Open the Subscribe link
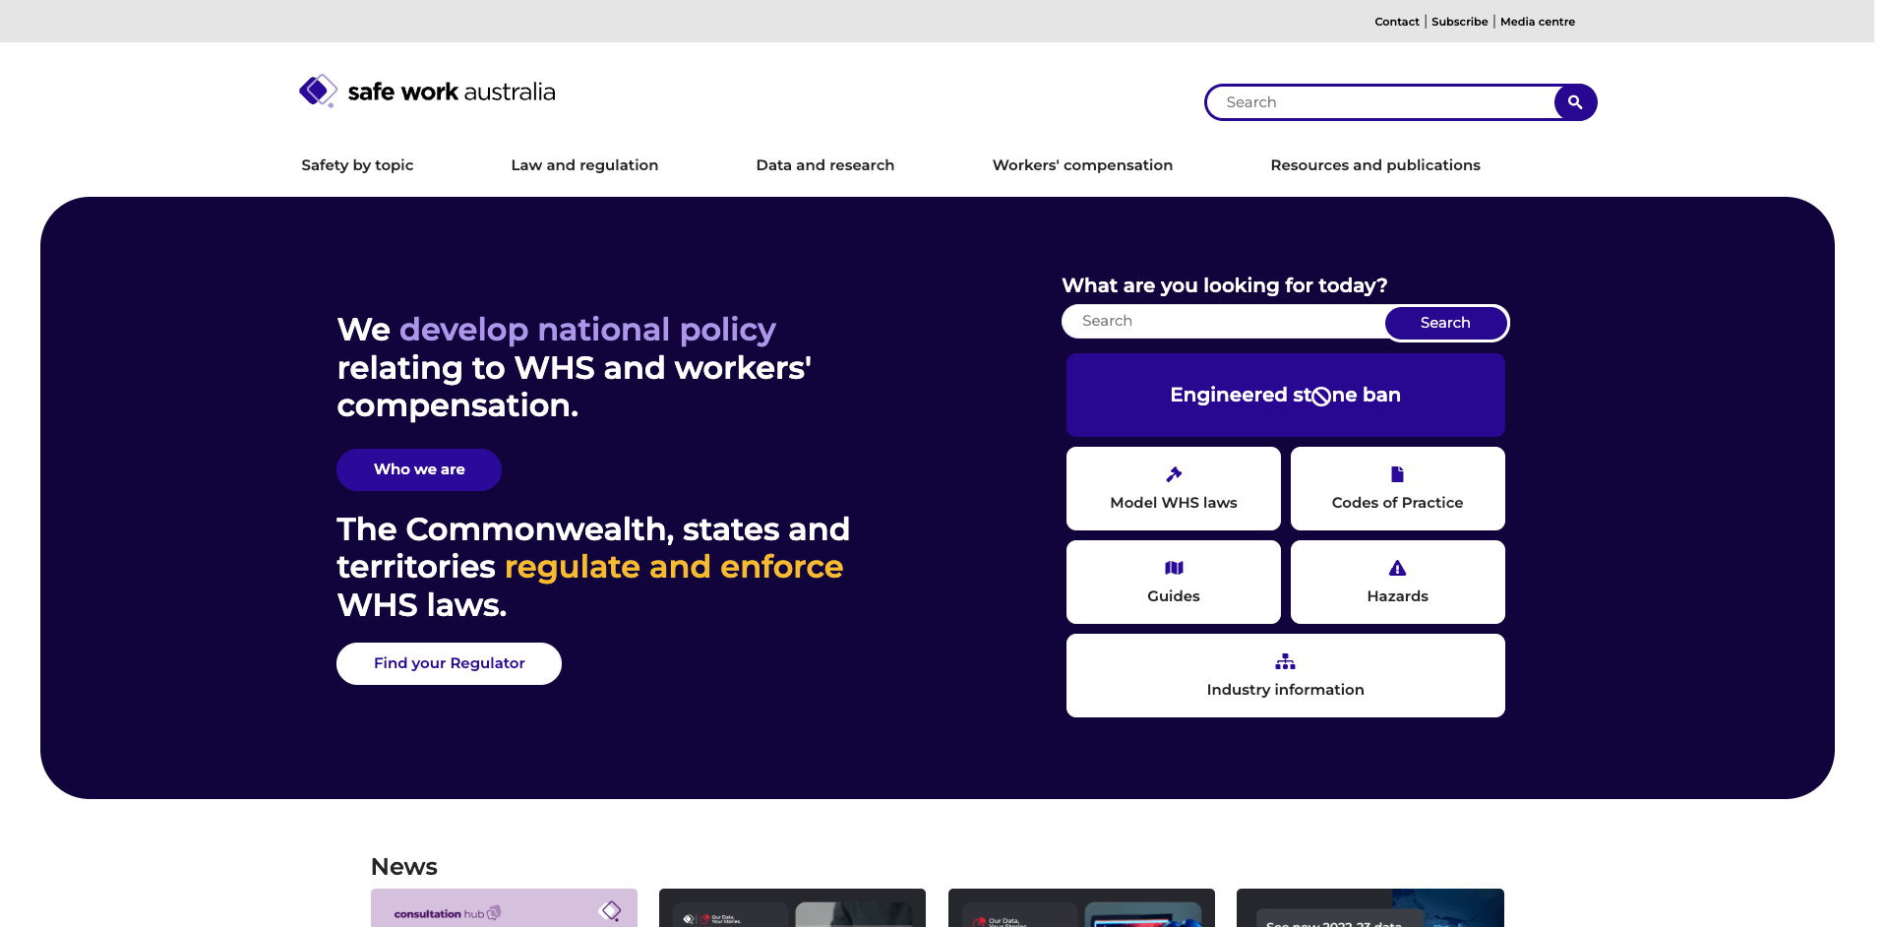Image resolution: width=1886 pixels, height=927 pixels. click(x=1459, y=22)
